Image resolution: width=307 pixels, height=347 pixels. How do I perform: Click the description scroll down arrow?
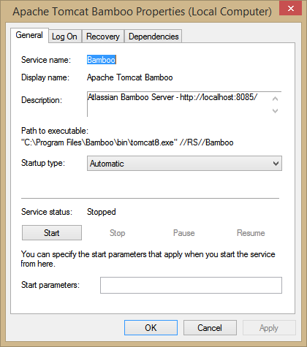pyautogui.click(x=275, y=111)
